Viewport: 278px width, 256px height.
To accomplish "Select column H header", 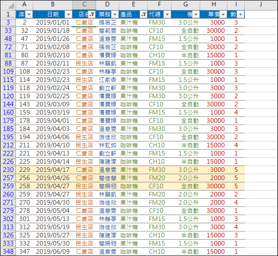I will coord(214,5).
